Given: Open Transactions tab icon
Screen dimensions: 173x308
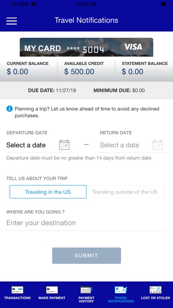Looking at the screenshot, I should (x=17, y=290).
